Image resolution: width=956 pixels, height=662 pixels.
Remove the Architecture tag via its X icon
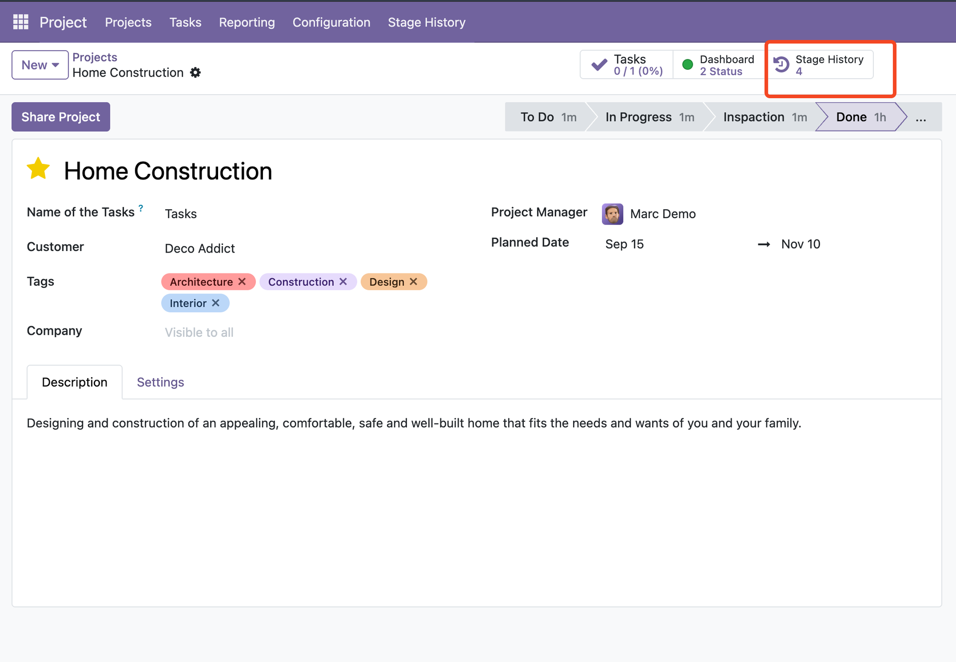coord(242,281)
